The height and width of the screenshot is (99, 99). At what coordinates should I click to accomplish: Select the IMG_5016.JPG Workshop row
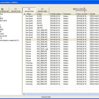coord(61,65)
